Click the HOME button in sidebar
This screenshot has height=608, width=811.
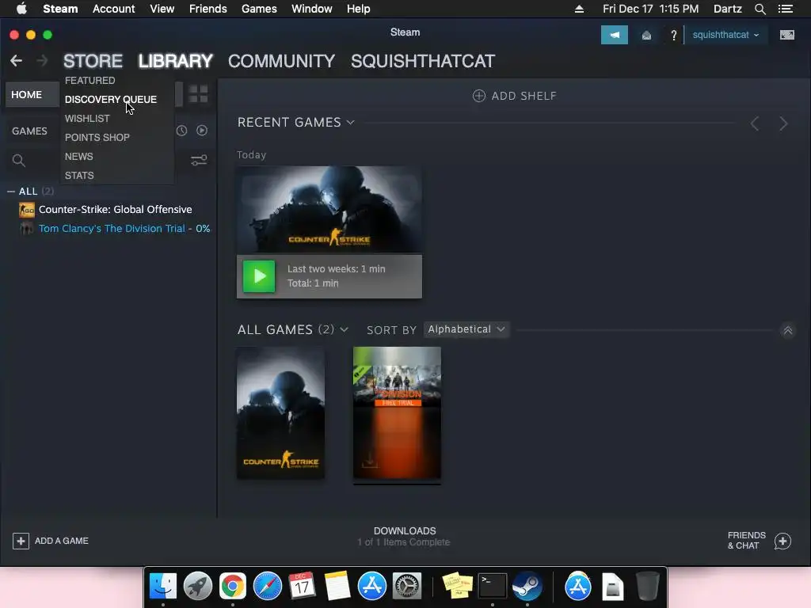(32, 95)
